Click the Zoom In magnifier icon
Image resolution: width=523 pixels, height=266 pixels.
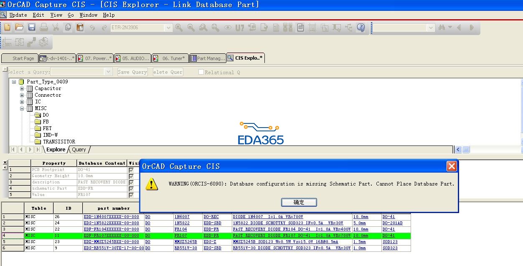point(179,28)
